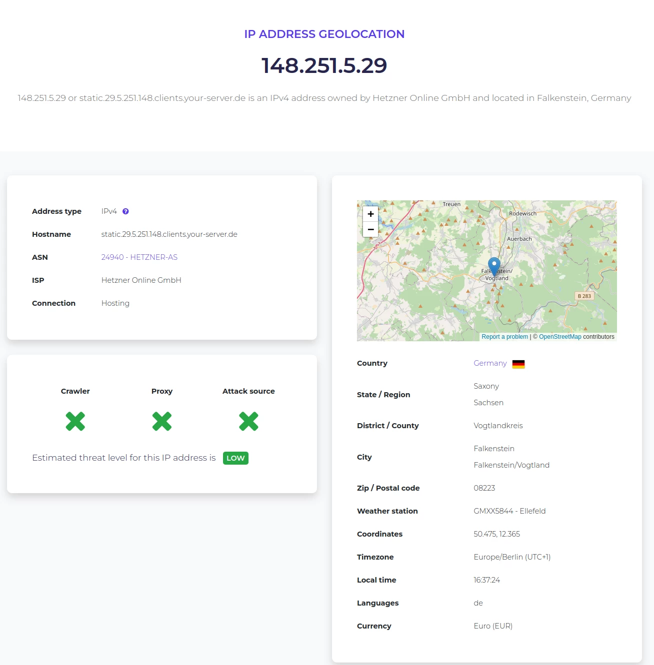This screenshot has width=654, height=665.
Task: Click the B 283 road label on map
Action: click(584, 296)
